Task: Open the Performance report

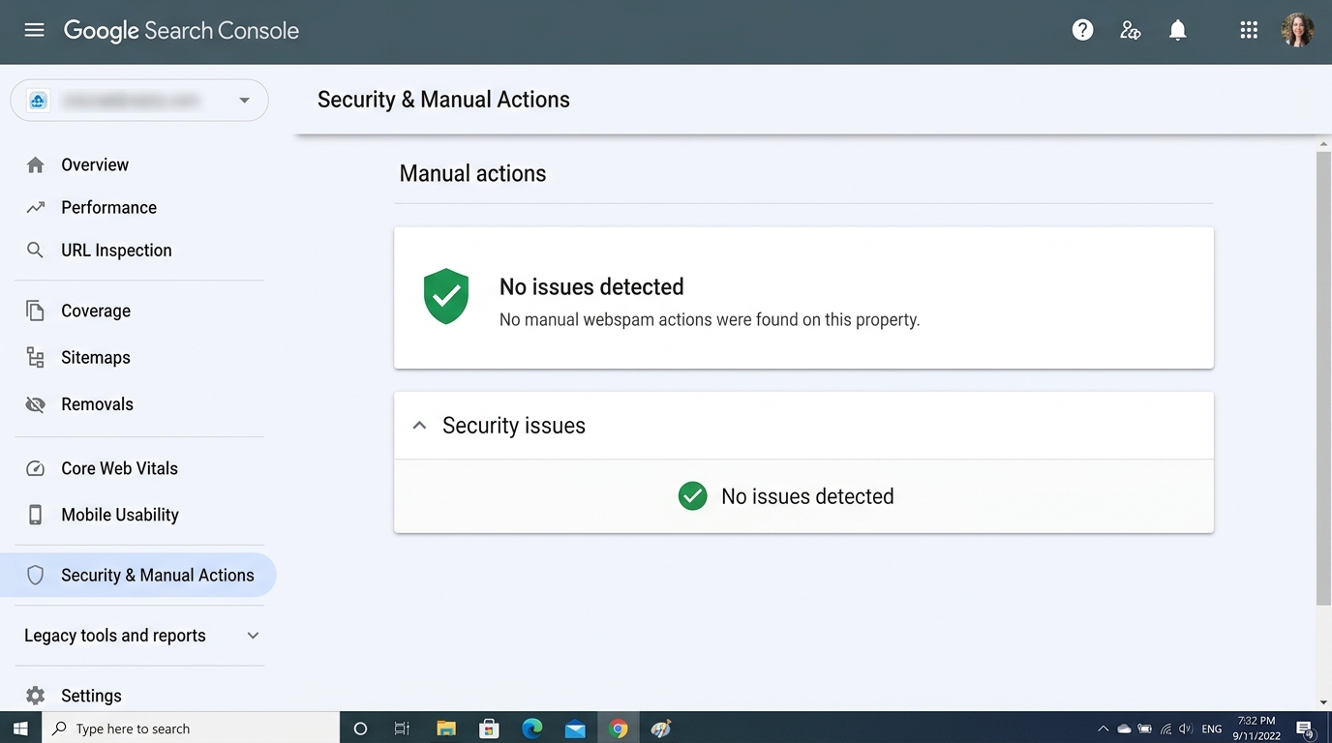Action: (x=108, y=207)
